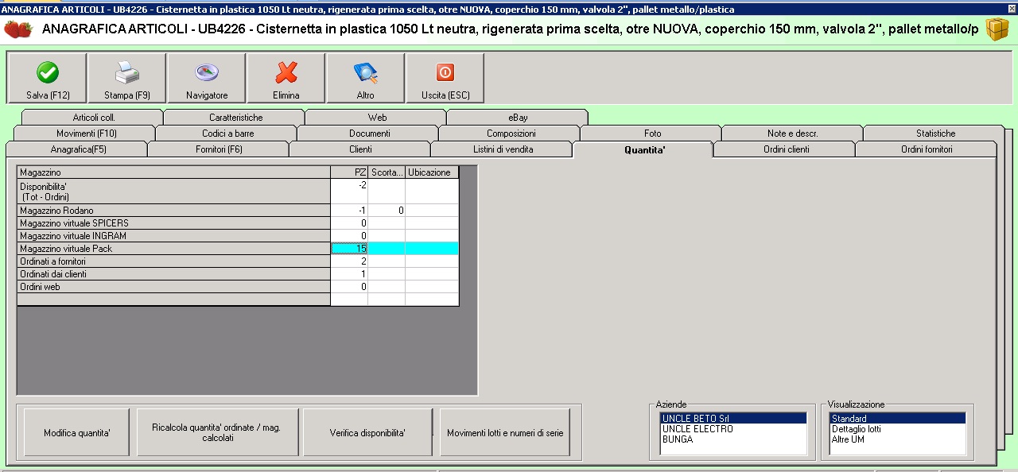1018x472 pixels.
Task: Go to the Anagrafica(F5) tab
Action: (x=78, y=149)
